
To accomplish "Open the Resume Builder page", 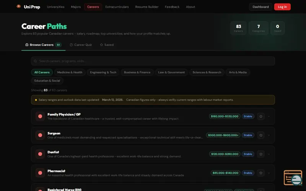I will click(x=147, y=7).
